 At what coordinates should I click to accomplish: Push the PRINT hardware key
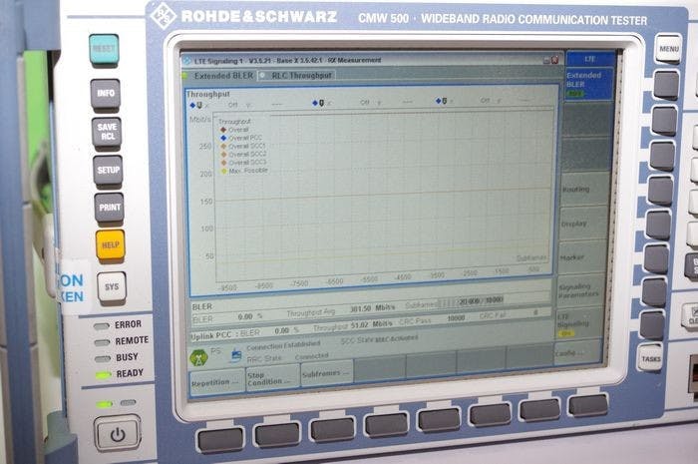click(x=110, y=208)
